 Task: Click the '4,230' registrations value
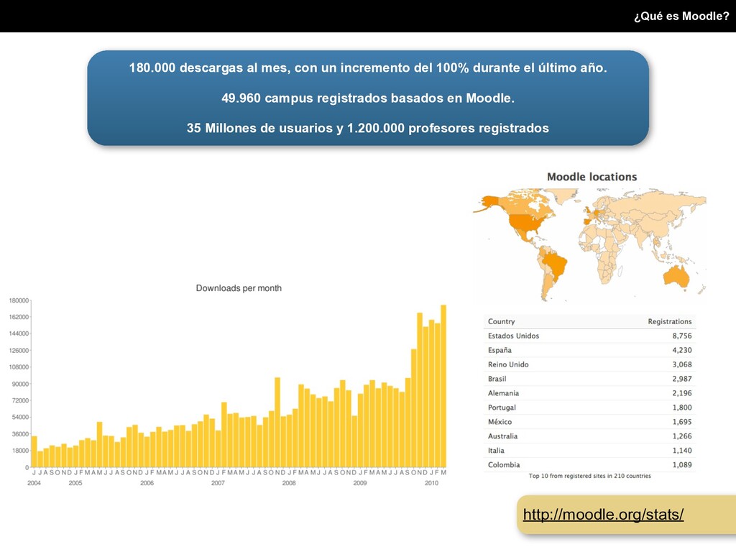(682, 350)
